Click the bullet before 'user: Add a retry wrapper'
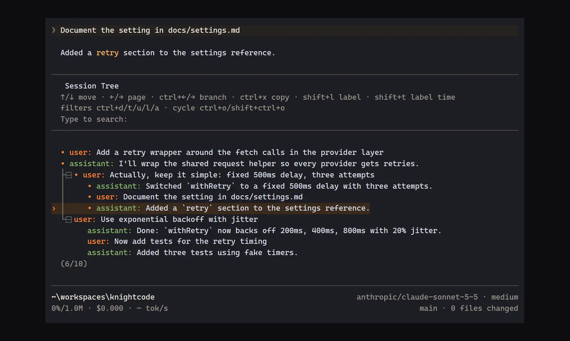Viewport: 570px width, 341px height. 63,153
